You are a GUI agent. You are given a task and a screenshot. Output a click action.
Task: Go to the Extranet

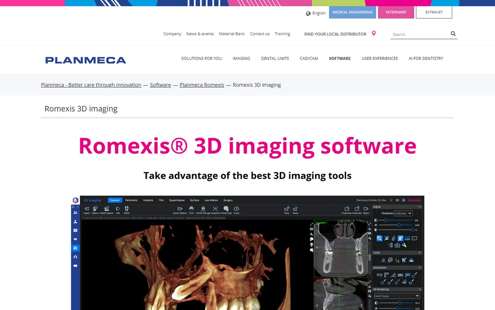pyautogui.click(x=434, y=12)
